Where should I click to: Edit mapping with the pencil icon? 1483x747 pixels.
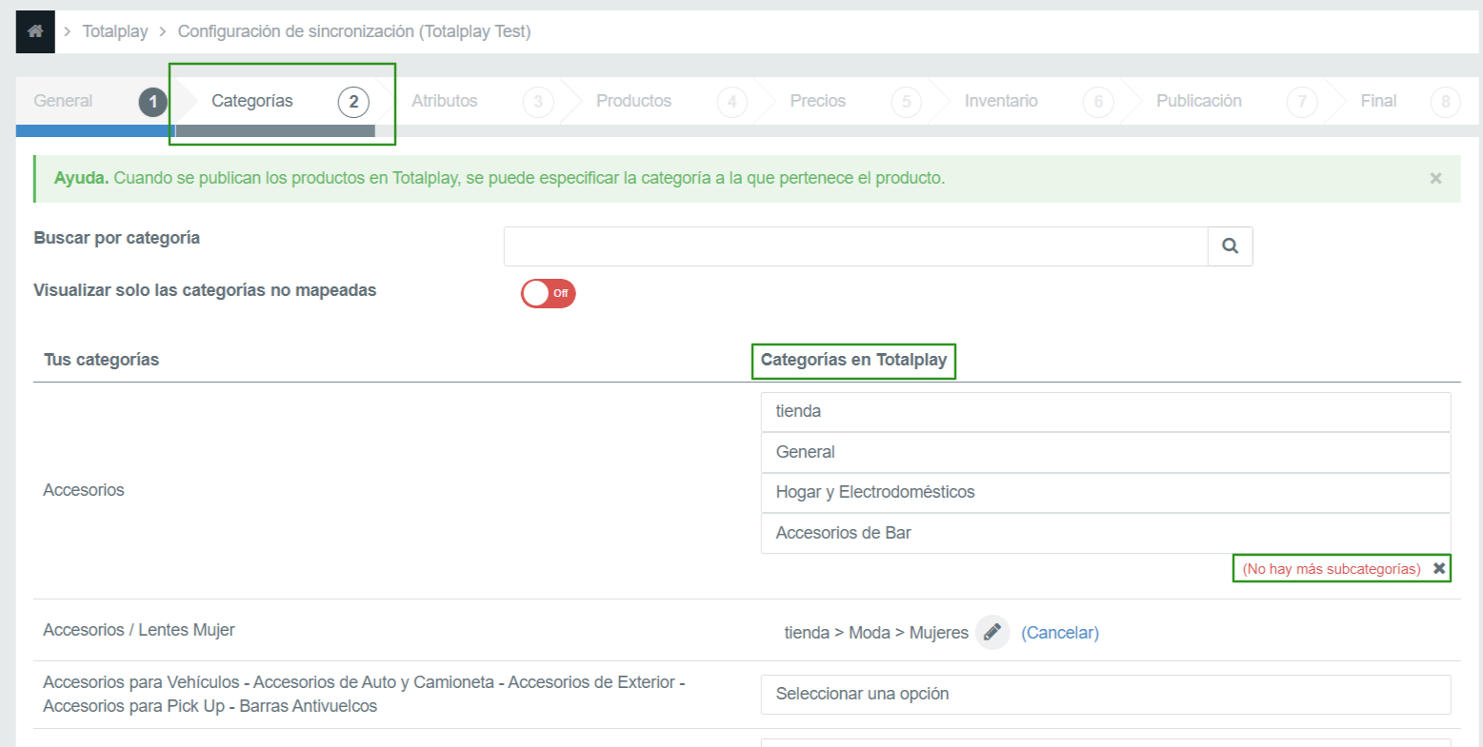click(x=992, y=632)
